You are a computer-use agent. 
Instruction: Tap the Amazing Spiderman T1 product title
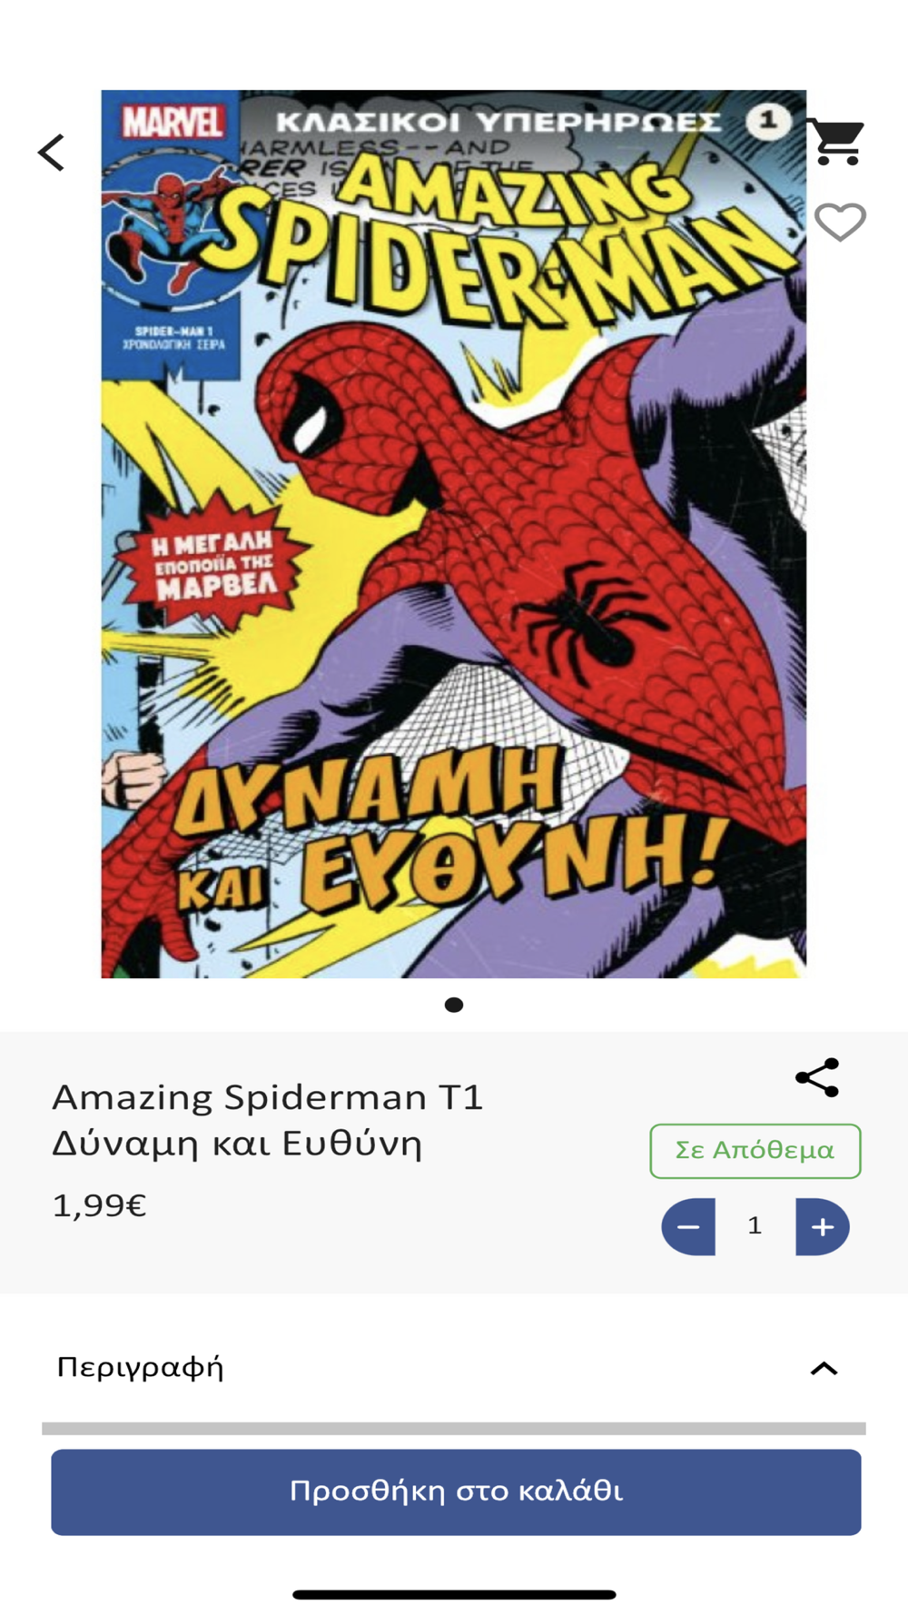[268, 1120]
